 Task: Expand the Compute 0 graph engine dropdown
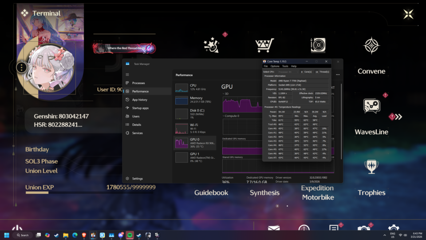(231, 116)
